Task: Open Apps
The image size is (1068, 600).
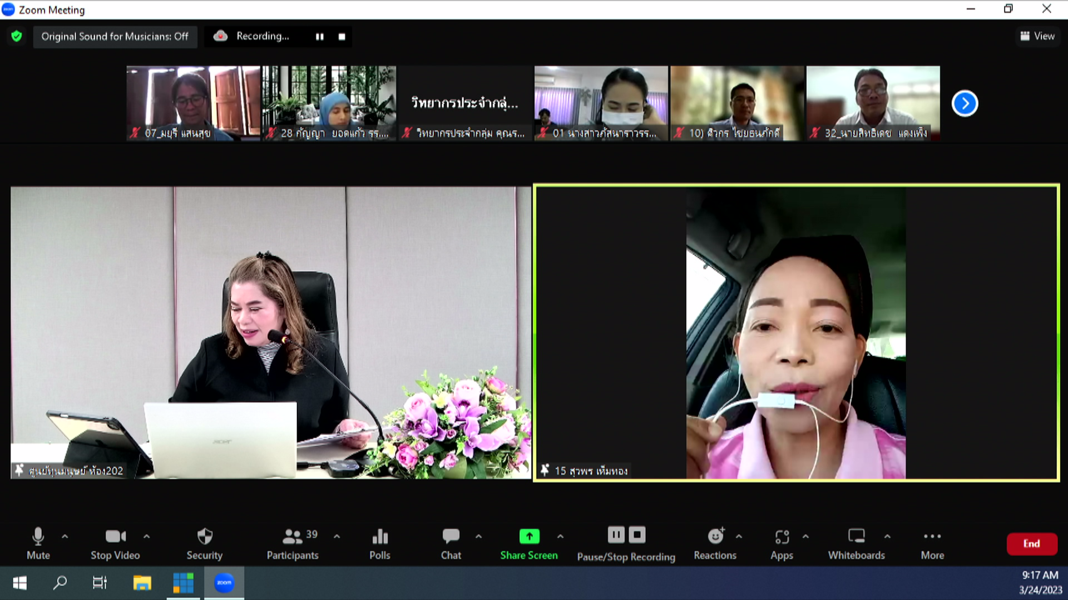Action: [x=782, y=543]
